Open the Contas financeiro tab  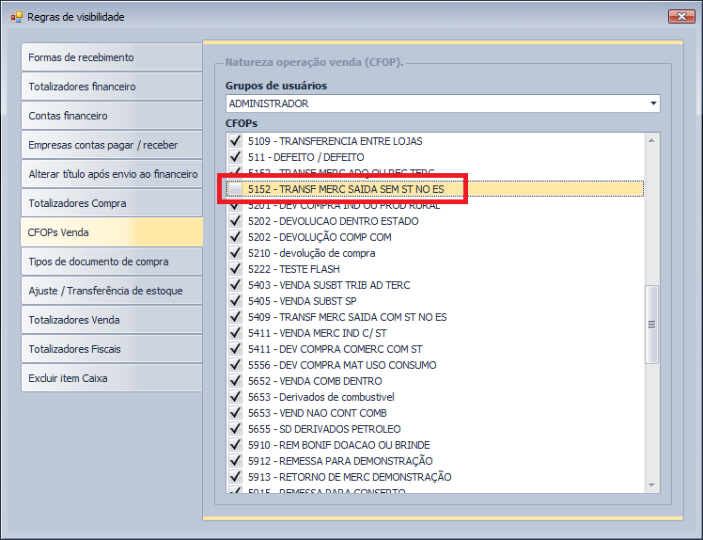tap(111, 116)
